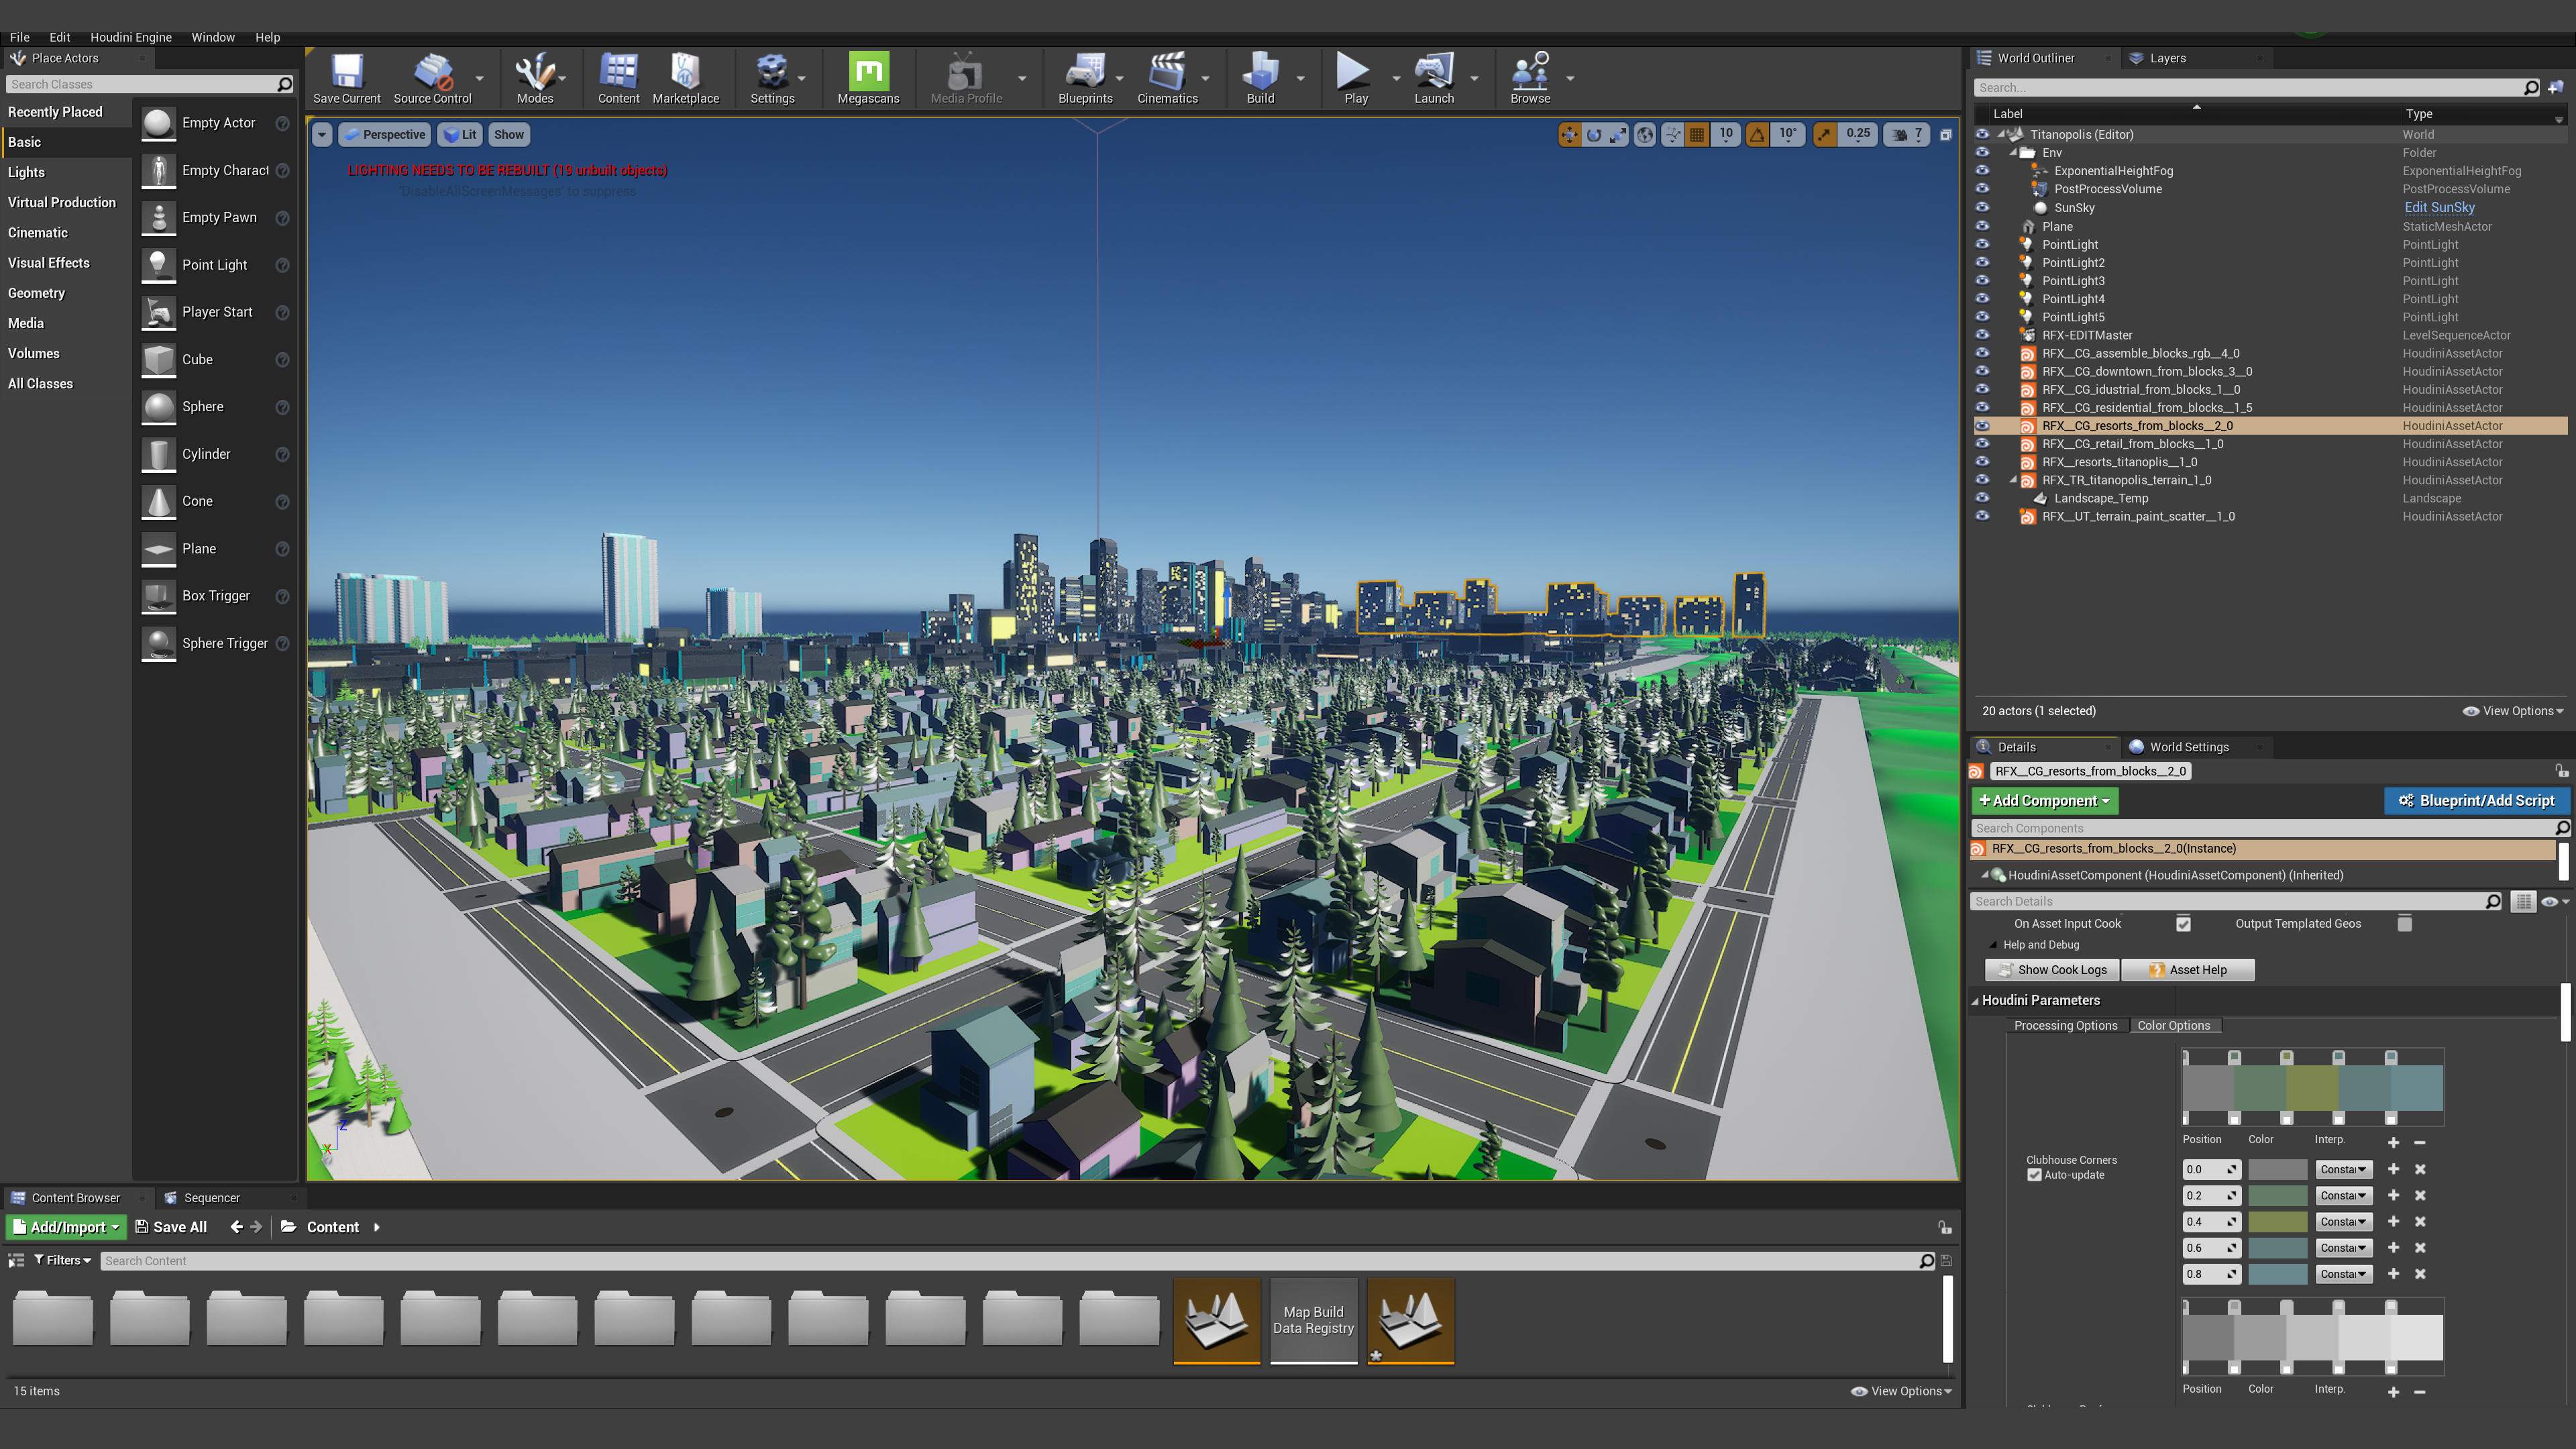
Task: Toggle visibility of PointLight3
Action: 1982,280
